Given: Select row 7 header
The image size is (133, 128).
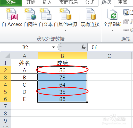Looking at the screenshot, I should (x=5, y=106).
